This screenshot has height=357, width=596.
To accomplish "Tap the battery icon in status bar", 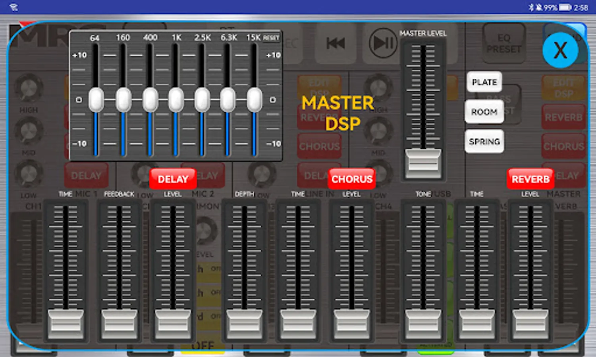I will (565, 8).
